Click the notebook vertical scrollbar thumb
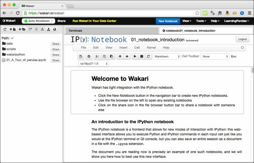 click(252, 70)
